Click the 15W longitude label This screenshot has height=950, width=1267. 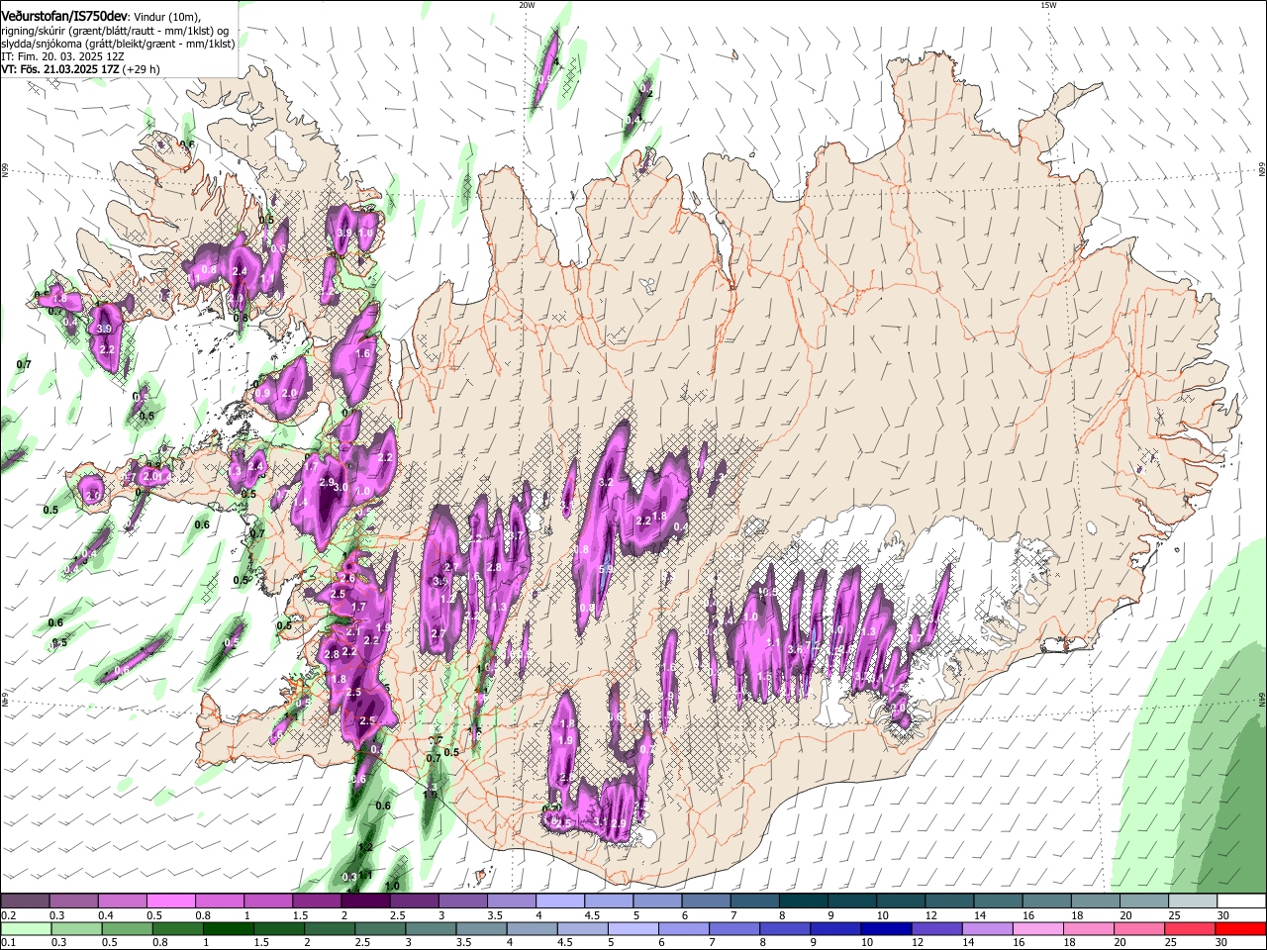[x=1048, y=5]
